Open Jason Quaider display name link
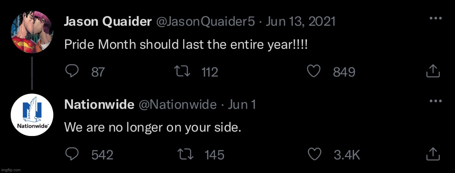The image size is (455, 173). click(x=108, y=22)
